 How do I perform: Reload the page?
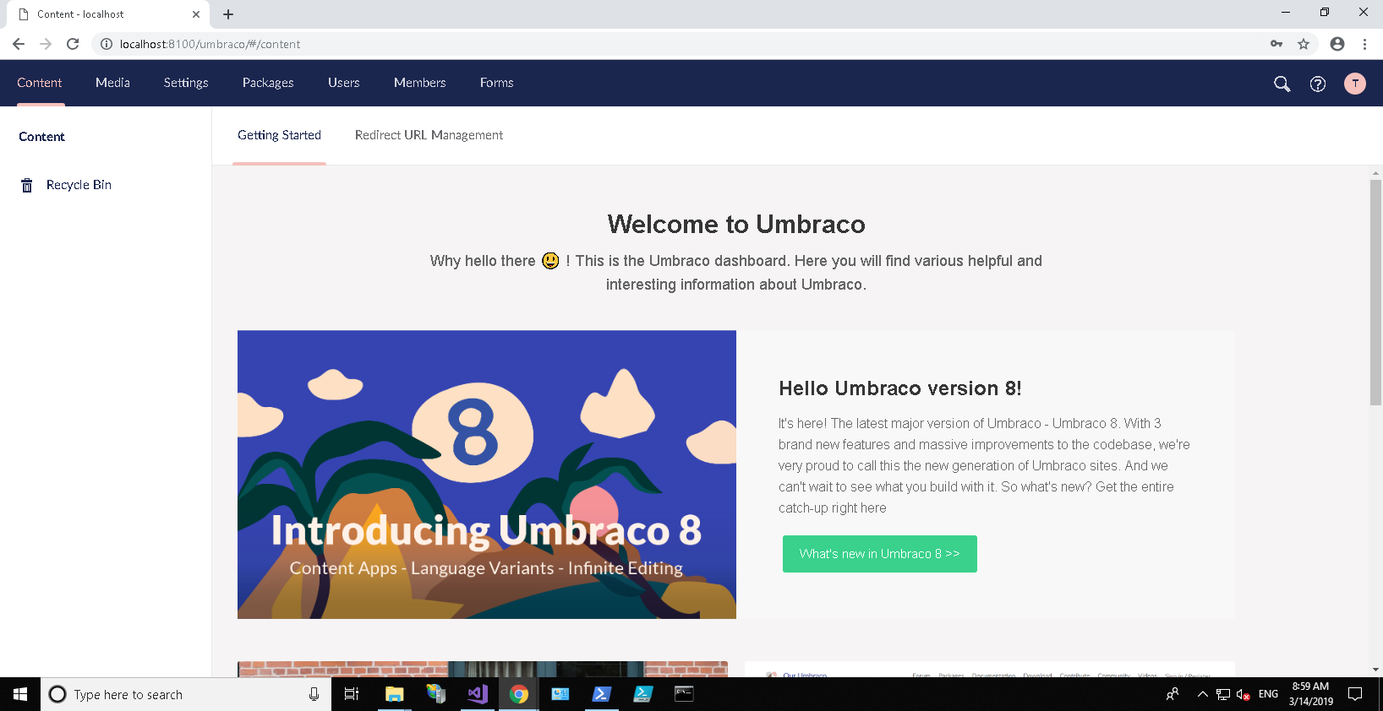(x=73, y=44)
